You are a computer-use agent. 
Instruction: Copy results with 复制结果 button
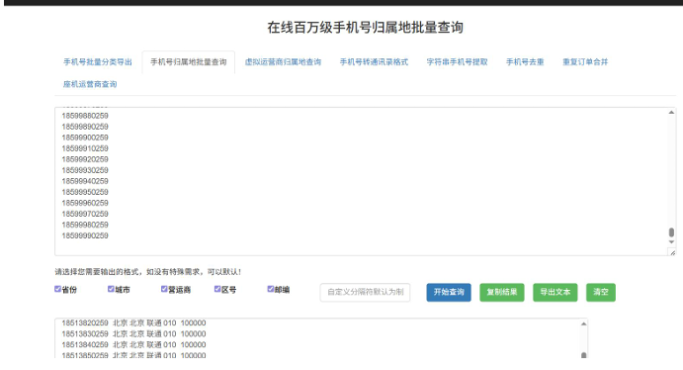502,292
